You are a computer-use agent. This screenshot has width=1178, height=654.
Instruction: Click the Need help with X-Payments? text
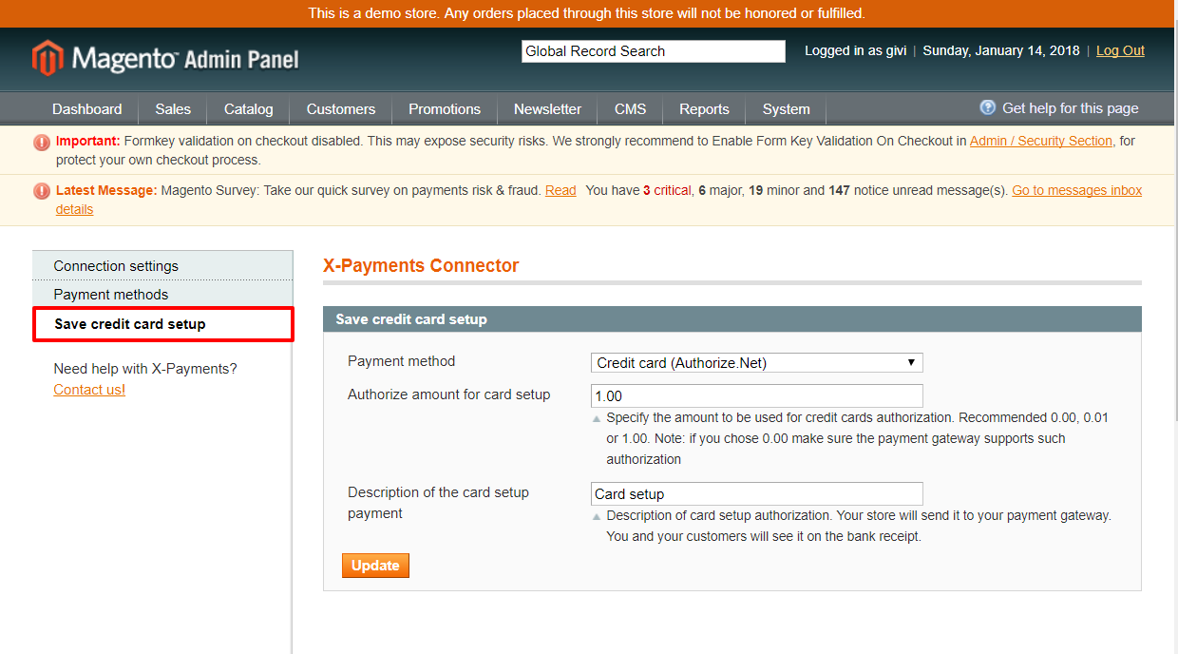click(x=145, y=369)
